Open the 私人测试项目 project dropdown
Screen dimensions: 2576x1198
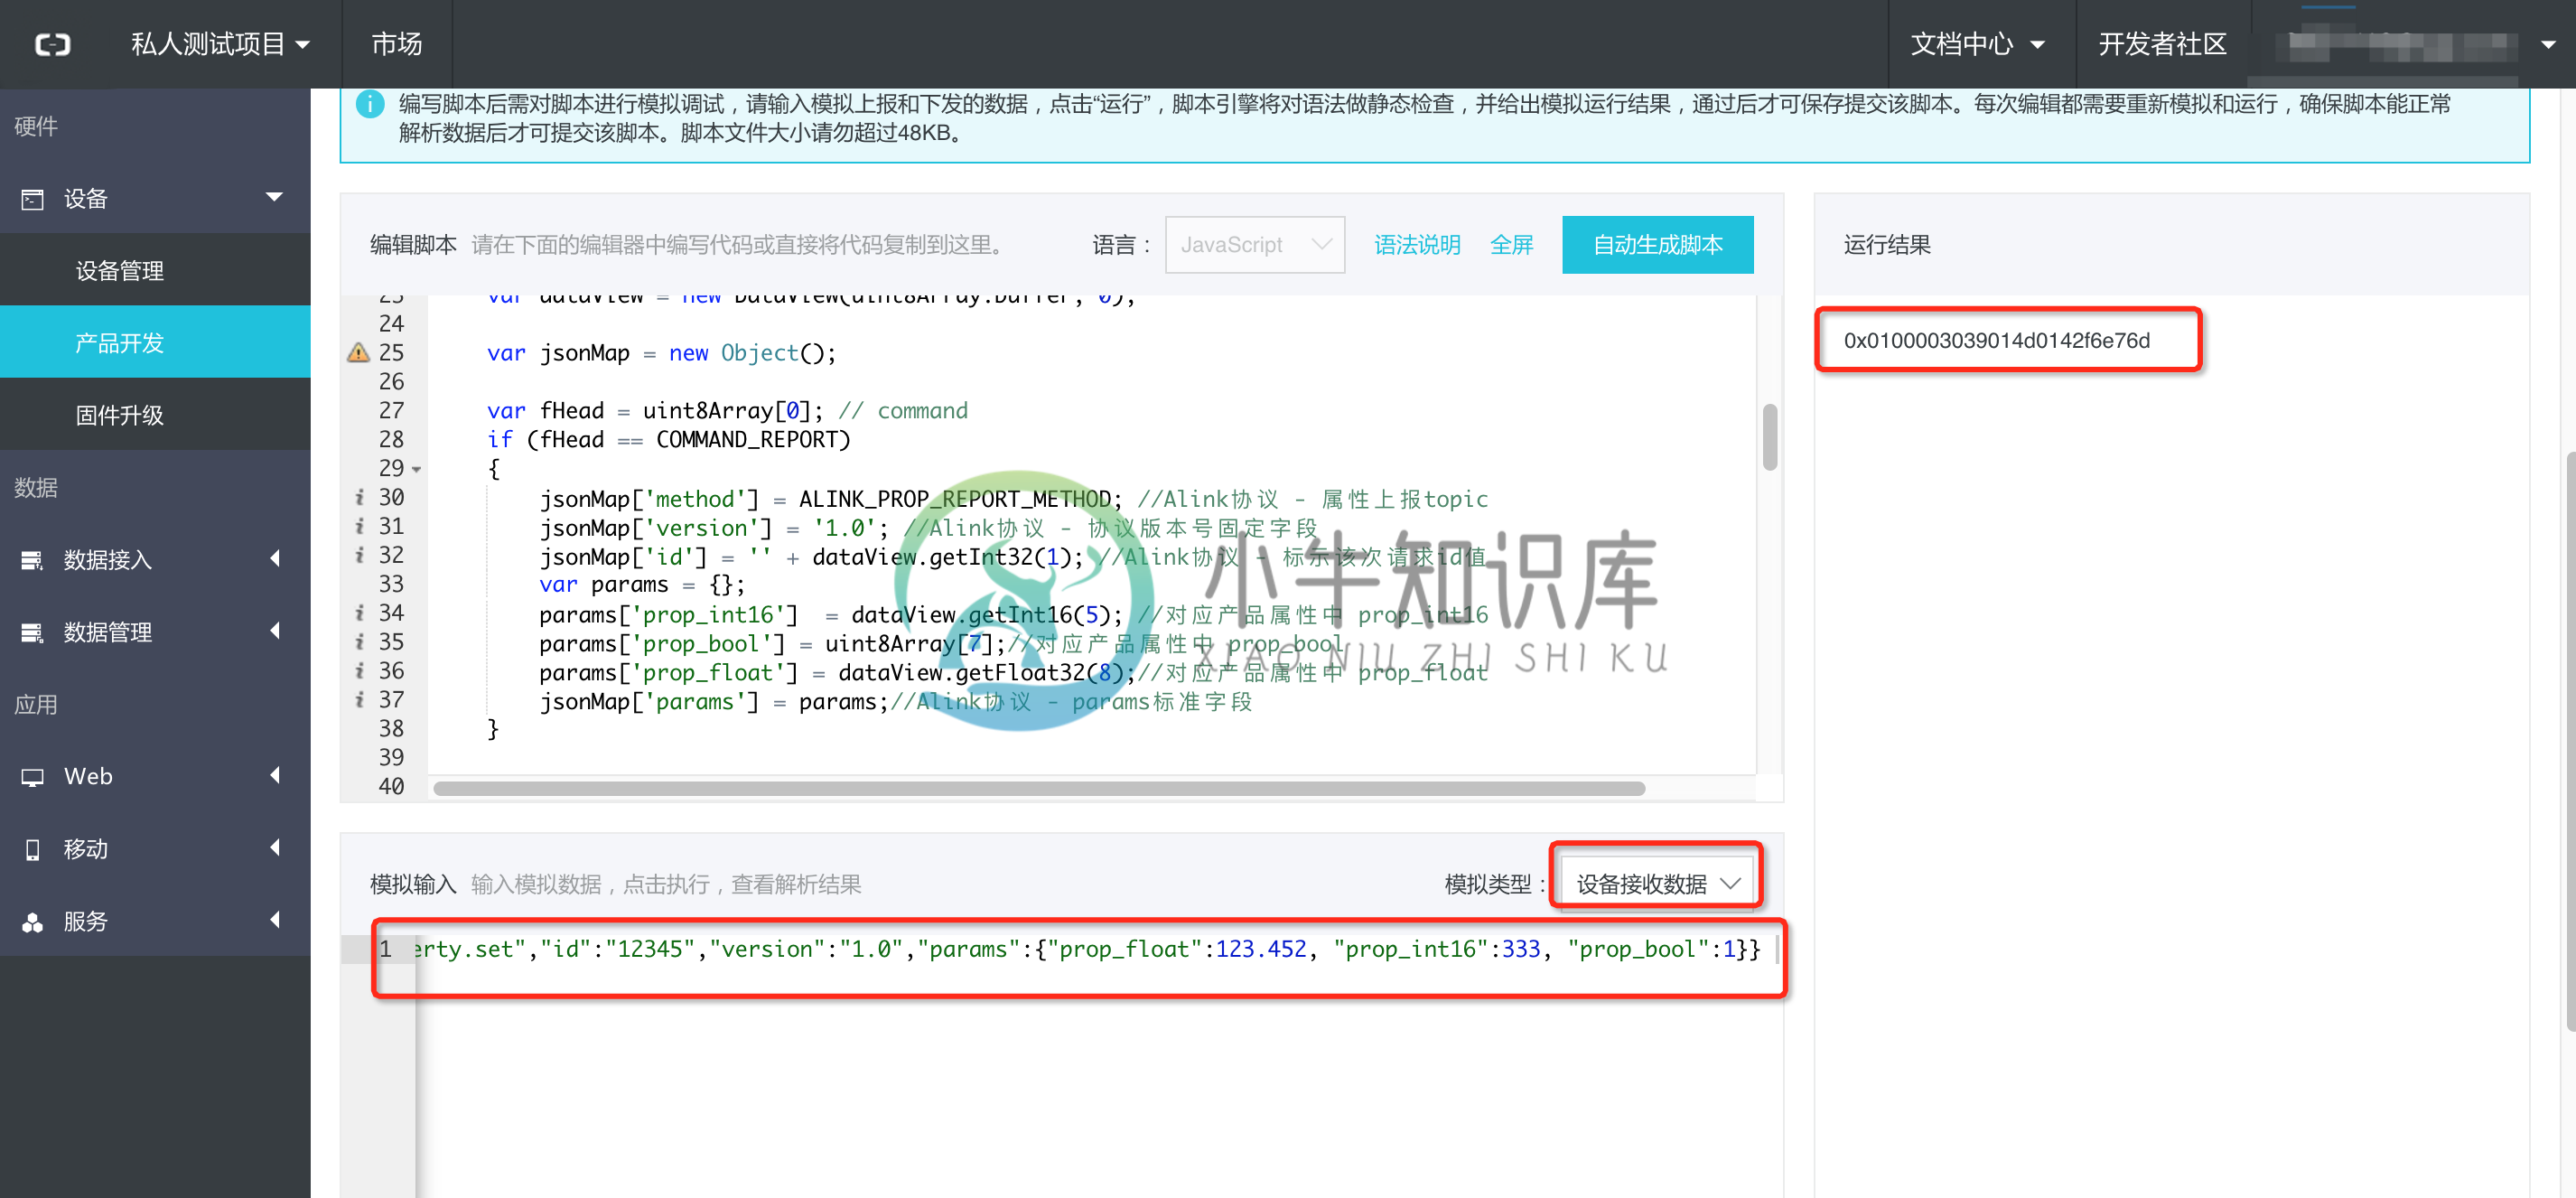[220, 44]
